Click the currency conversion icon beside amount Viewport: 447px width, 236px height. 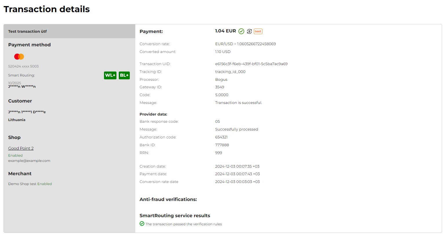coord(249,31)
